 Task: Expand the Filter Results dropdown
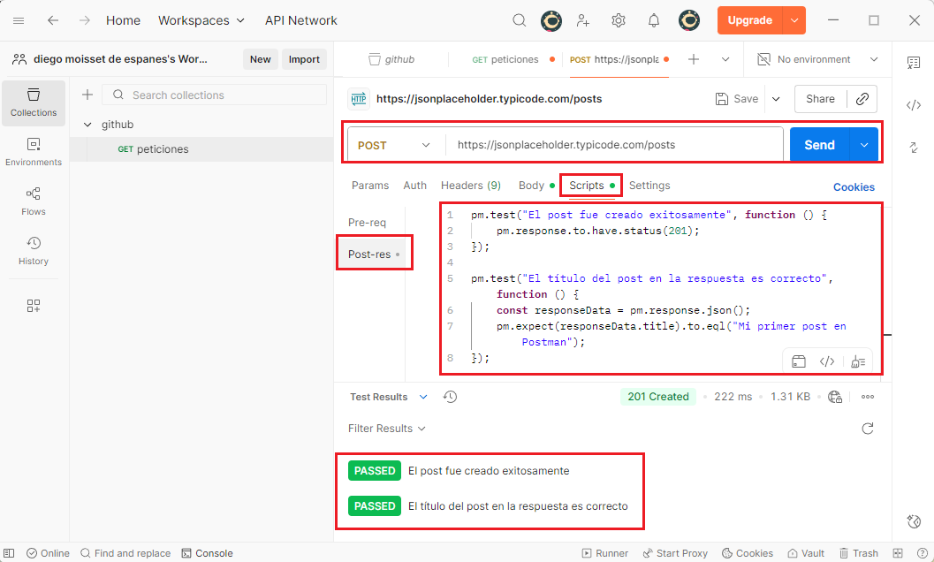point(387,429)
